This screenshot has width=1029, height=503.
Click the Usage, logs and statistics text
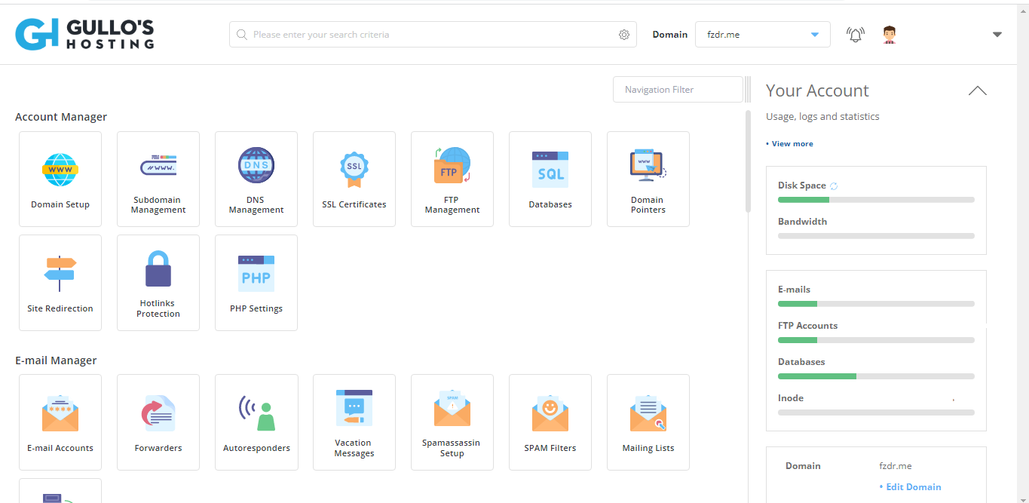pyautogui.click(x=822, y=117)
